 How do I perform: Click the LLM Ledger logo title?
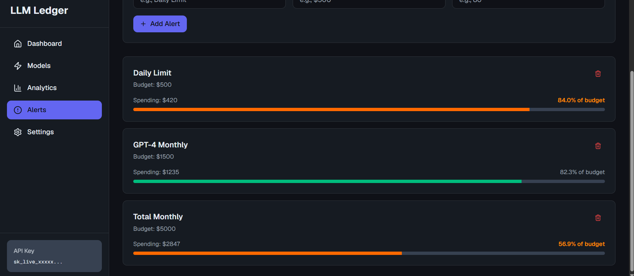point(39,10)
